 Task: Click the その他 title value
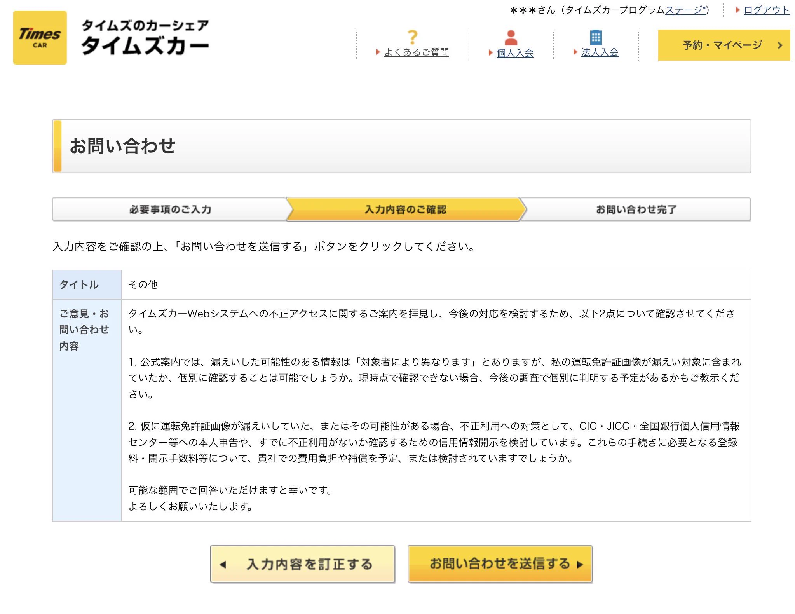point(143,284)
